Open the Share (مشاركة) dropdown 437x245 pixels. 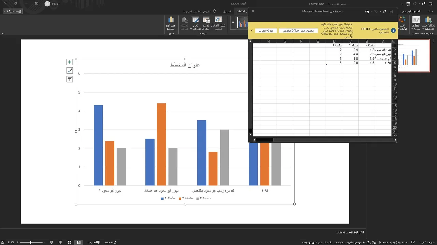[12, 11]
